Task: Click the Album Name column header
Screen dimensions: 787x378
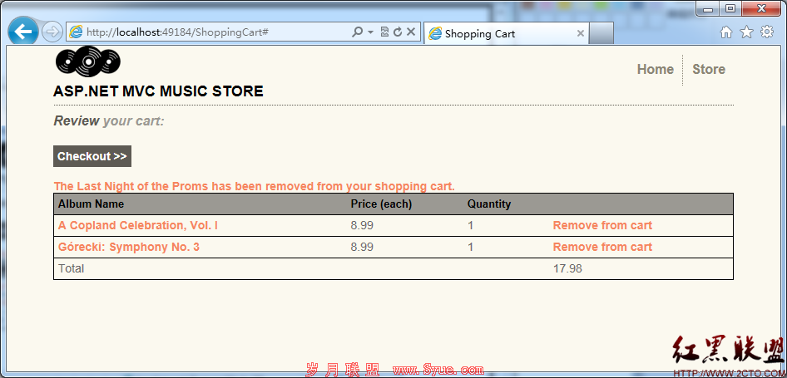Action: coord(91,204)
